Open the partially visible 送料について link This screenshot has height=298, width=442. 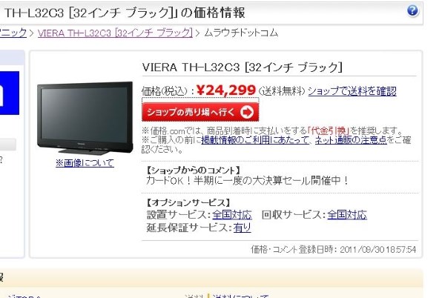[240, 297]
